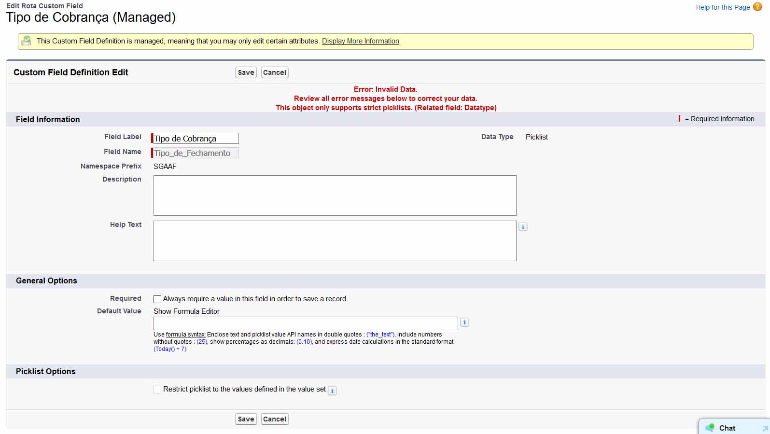770x434 pixels.
Task: Click inside the Description text area
Action: tap(335, 196)
